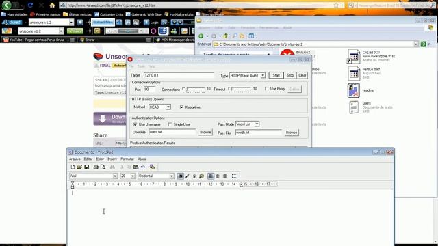Go up one folder level in Explorer
Viewport: 438px width, 246px height.
[225, 36]
